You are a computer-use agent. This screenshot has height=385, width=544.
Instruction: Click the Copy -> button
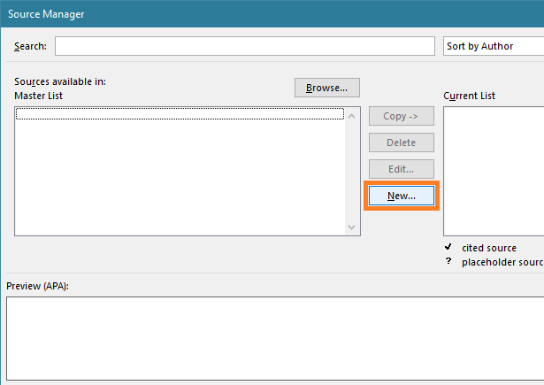tap(401, 116)
